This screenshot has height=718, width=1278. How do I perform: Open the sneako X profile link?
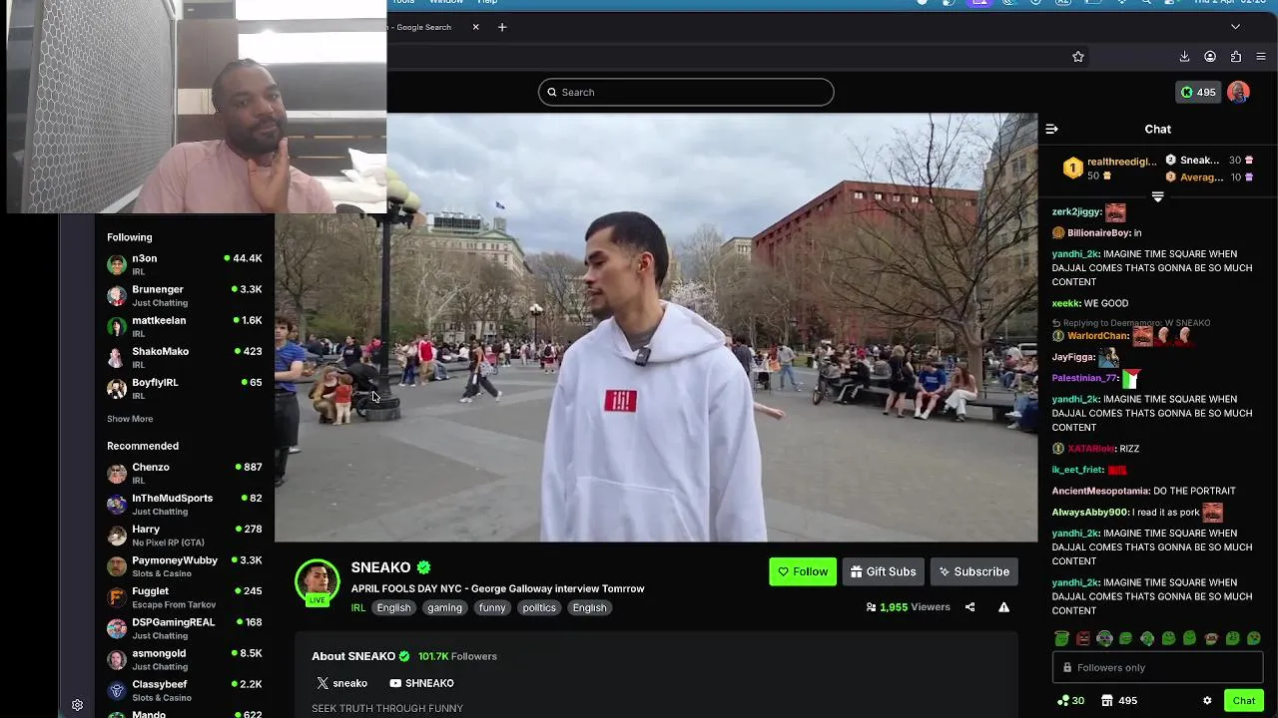click(341, 683)
